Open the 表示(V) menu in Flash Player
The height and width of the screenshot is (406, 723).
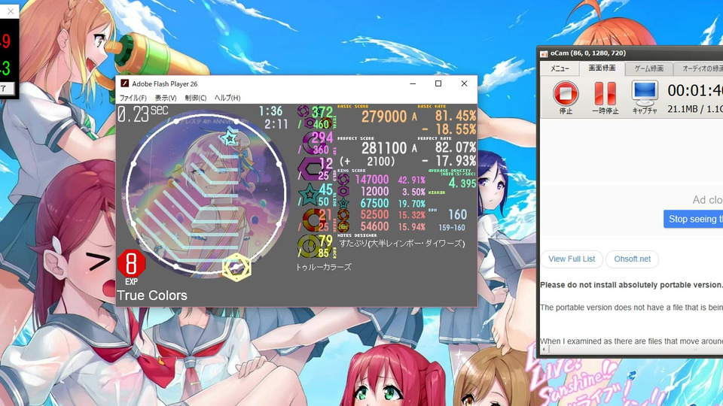click(x=165, y=98)
